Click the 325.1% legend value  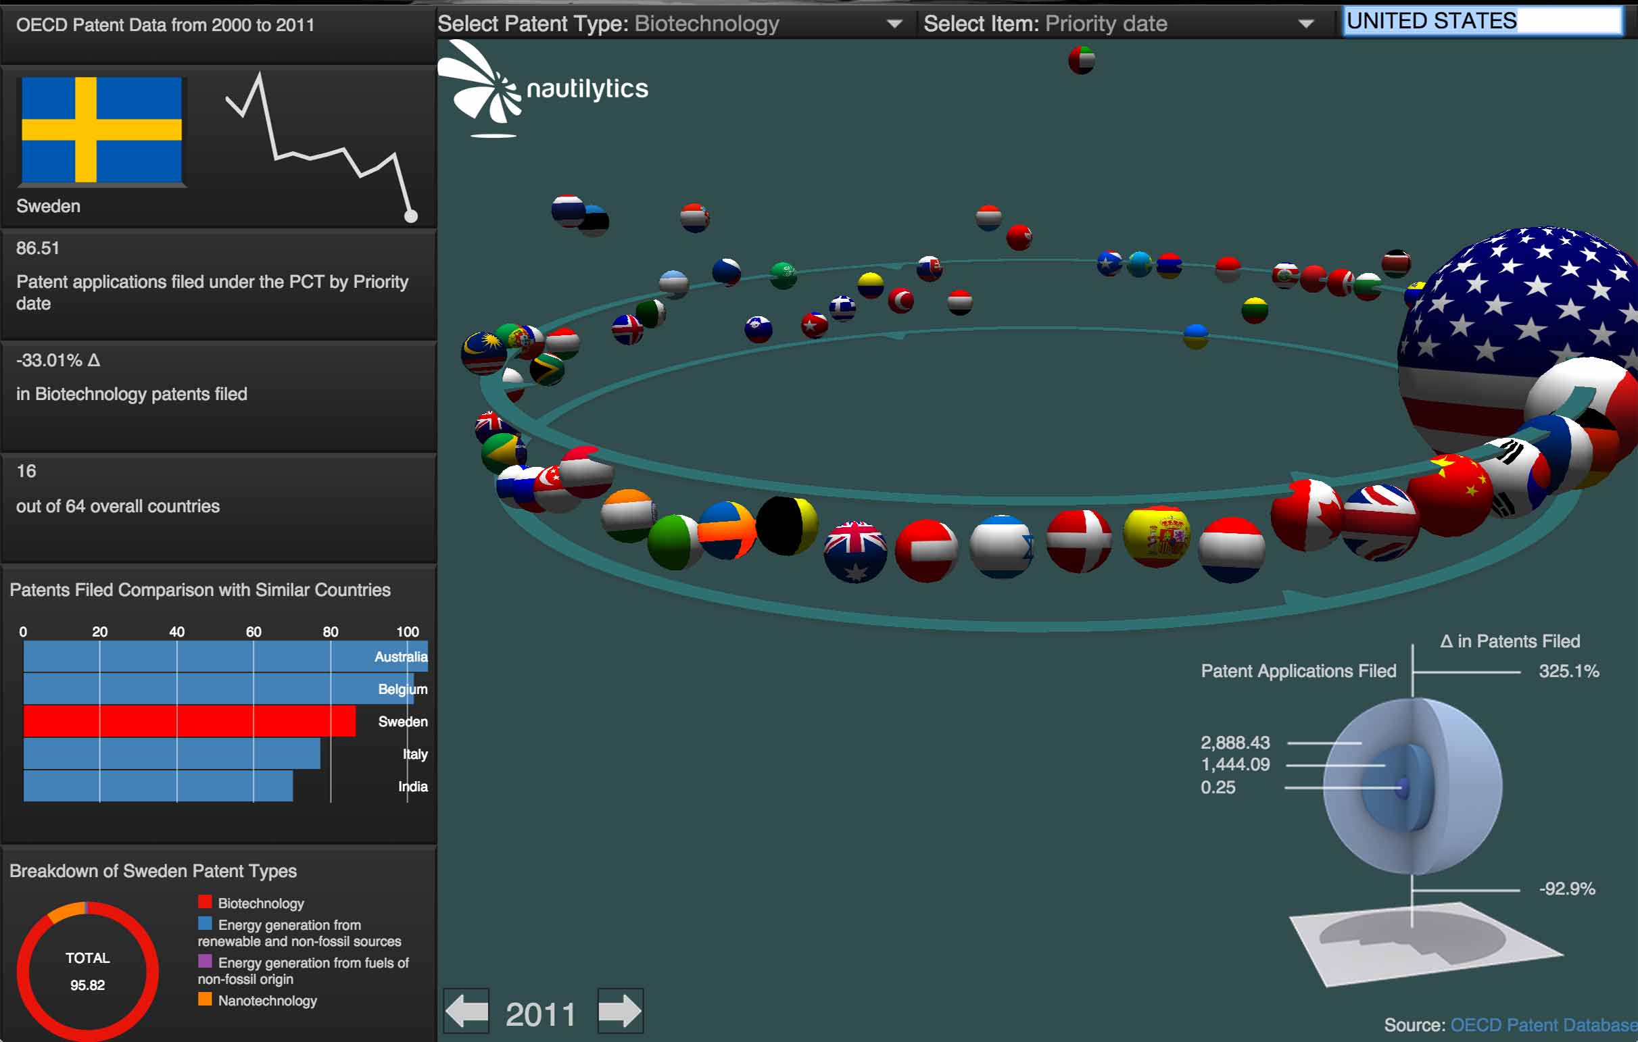[1568, 671]
